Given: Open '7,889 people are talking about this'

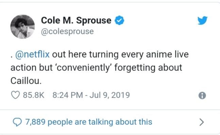Looking at the screenshot, I should [89, 122].
